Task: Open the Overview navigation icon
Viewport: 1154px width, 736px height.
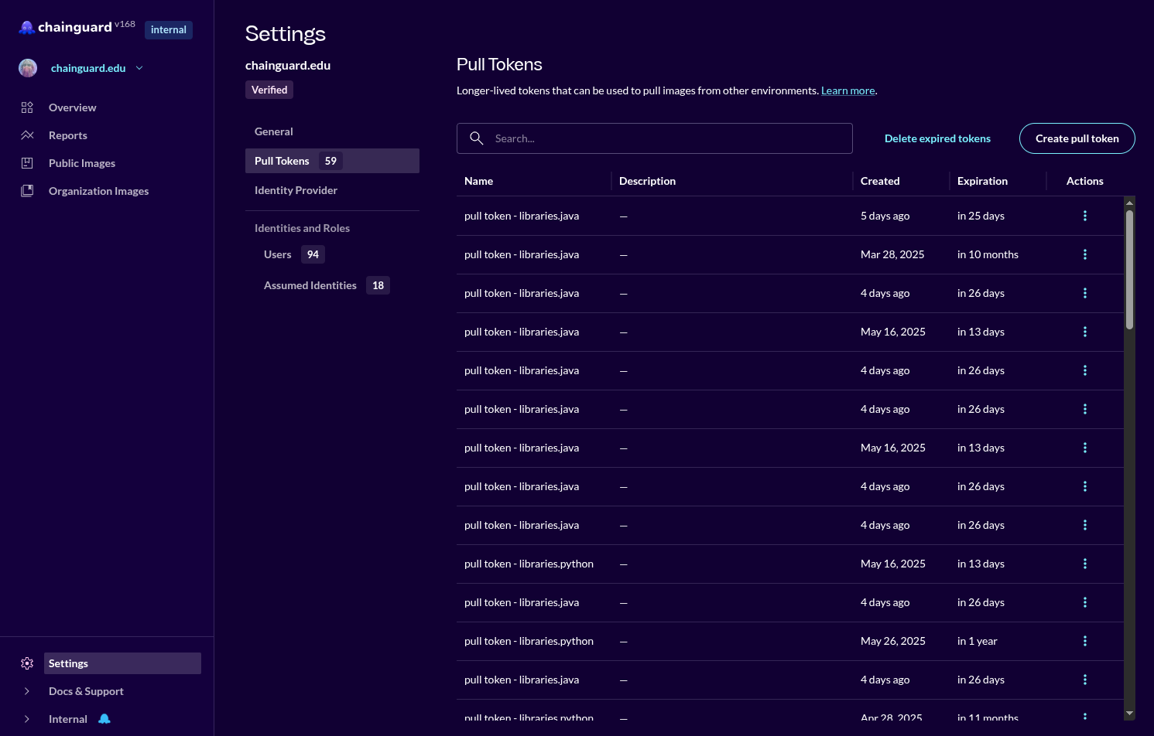Action: point(27,107)
